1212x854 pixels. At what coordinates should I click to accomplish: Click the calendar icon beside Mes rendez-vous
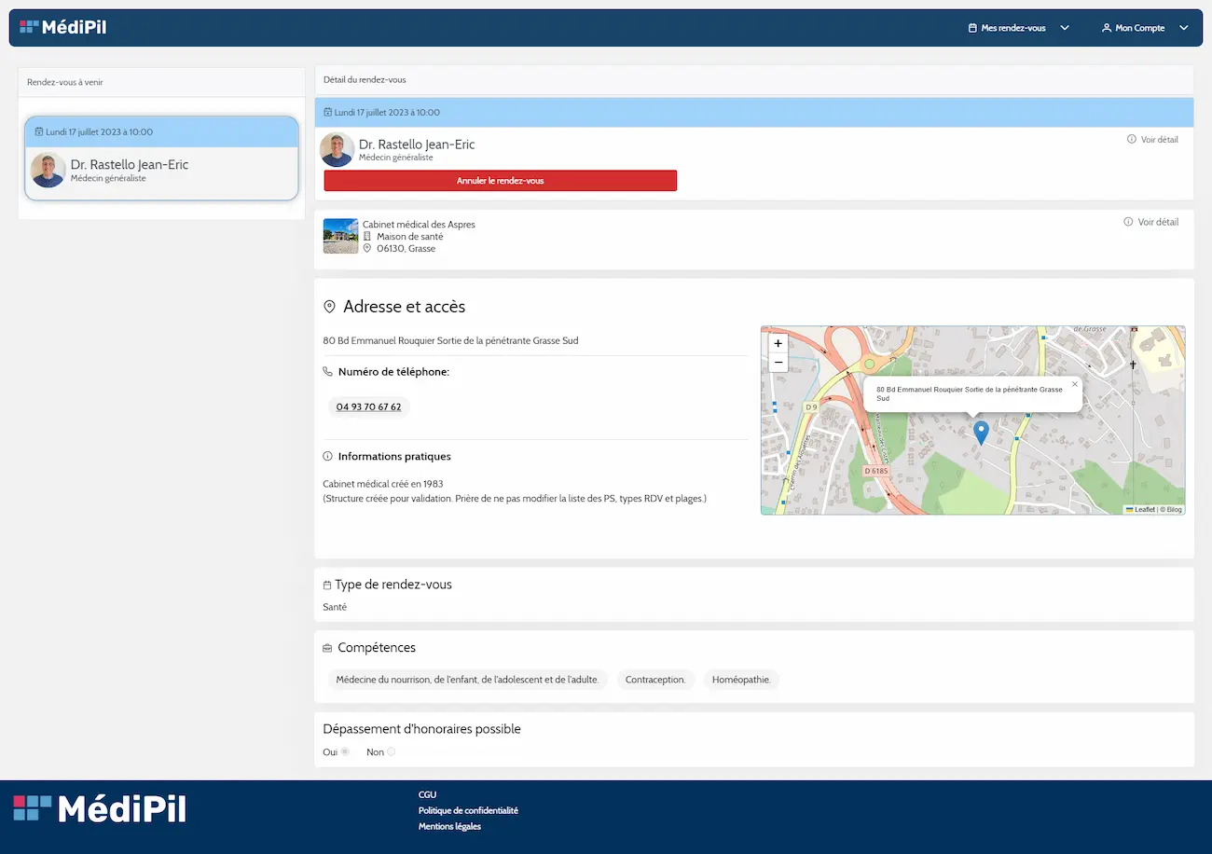click(972, 28)
